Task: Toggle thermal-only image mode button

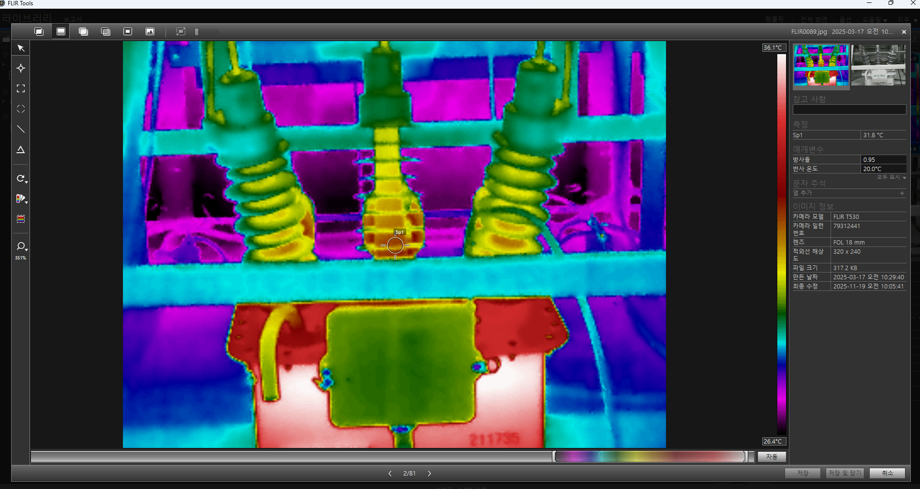Action: click(61, 31)
